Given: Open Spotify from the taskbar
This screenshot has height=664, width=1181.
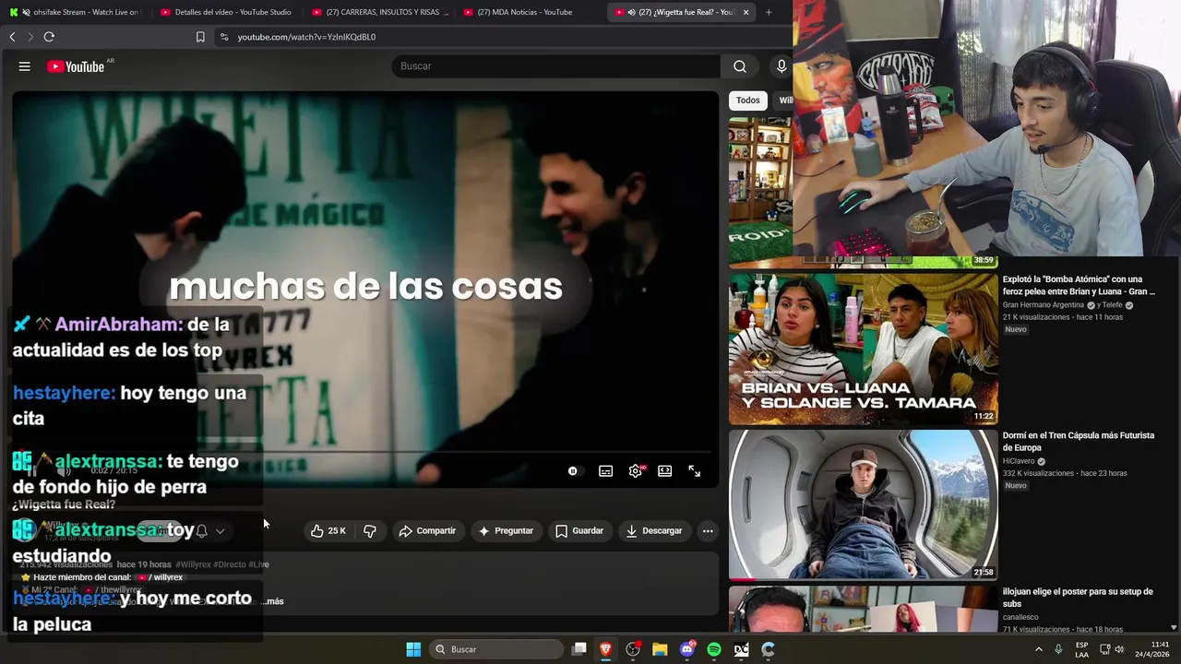Looking at the screenshot, I should [714, 649].
